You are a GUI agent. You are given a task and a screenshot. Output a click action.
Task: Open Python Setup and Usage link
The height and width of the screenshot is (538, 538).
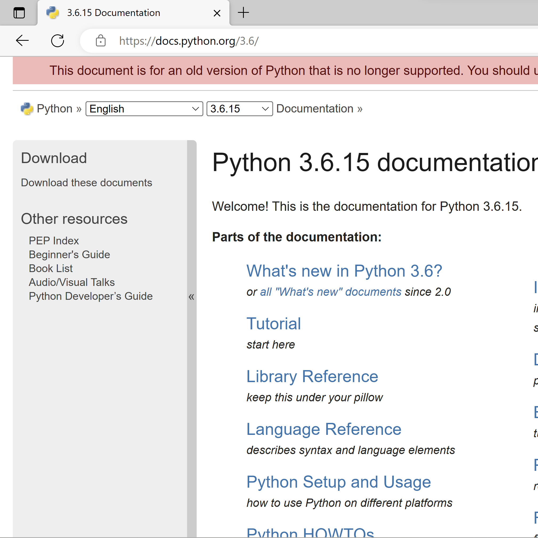tap(338, 482)
